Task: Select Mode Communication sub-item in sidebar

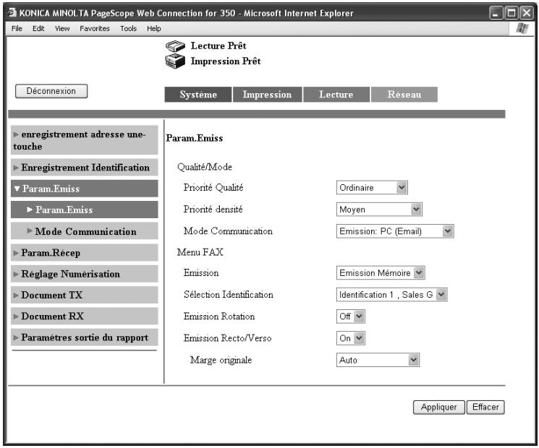Action: coord(84,231)
